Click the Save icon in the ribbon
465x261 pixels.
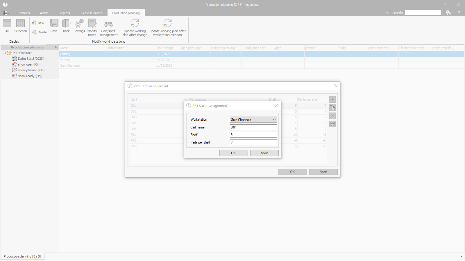(x=54, y=24)
